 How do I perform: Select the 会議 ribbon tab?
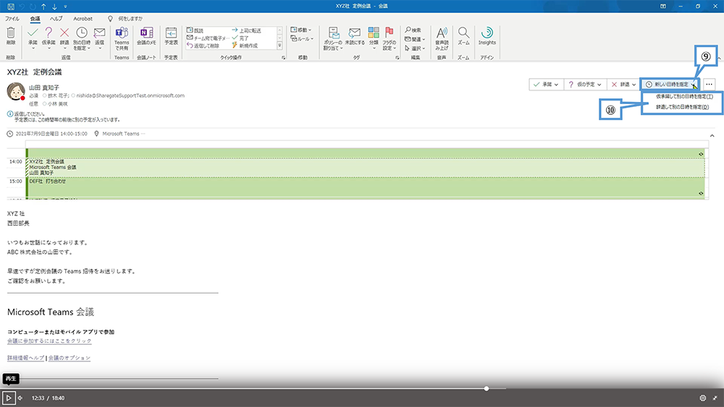35,19
